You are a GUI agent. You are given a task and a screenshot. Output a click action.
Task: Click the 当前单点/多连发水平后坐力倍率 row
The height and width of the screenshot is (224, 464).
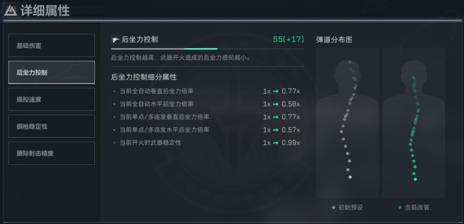[206, 130]
